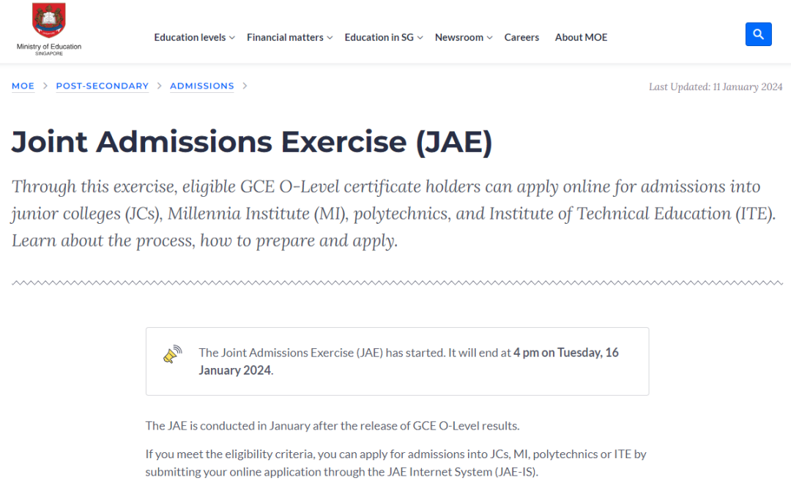Go to the ADMISSIONS breadcrumb link
The width and height of the screenshot is (791, 499).
tap(202, 86)
